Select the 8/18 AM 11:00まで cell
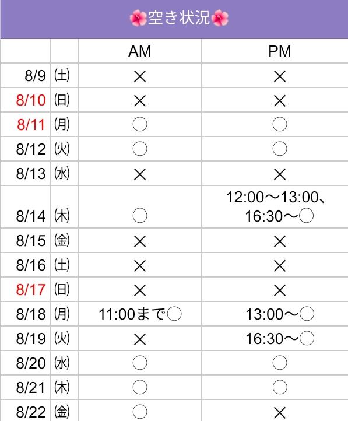Viewport: 348px width, 421px height. [140, 314]
